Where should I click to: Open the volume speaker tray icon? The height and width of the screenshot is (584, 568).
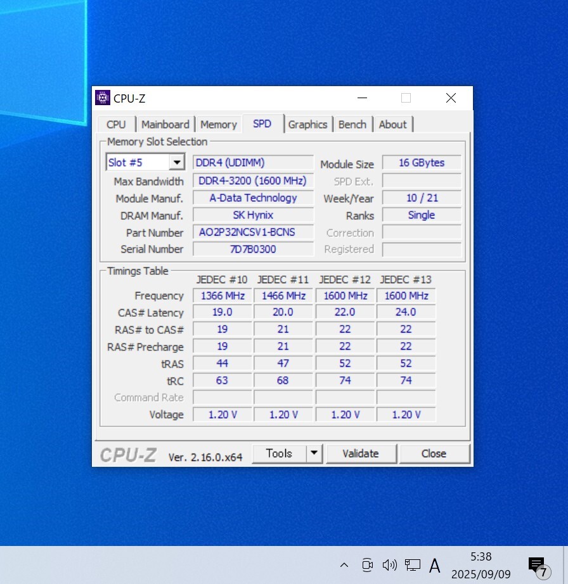click(389, 565)
